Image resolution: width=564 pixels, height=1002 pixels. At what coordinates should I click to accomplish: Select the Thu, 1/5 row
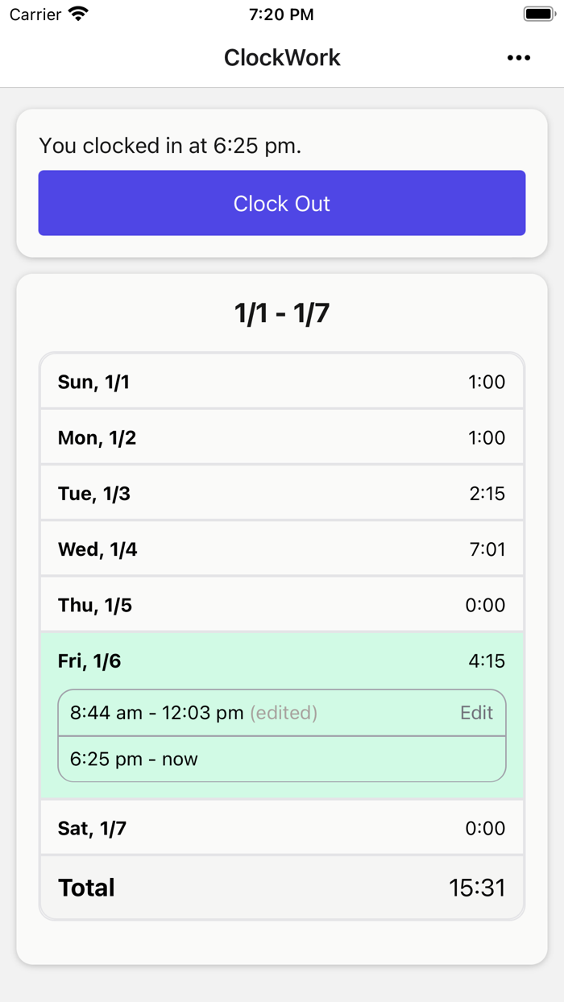point(282,604)
